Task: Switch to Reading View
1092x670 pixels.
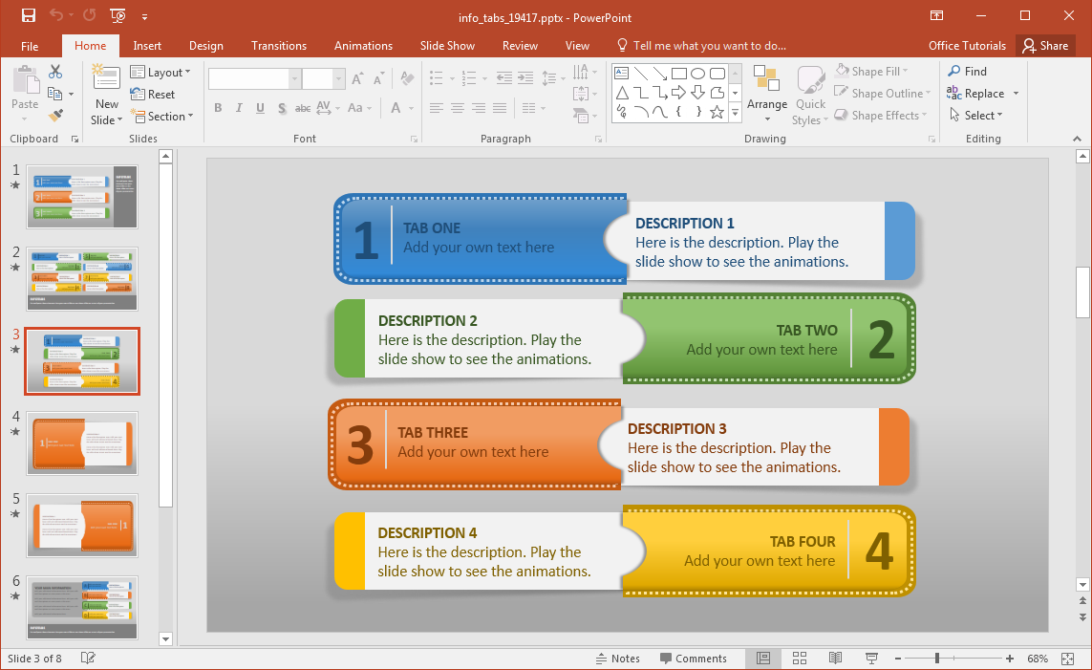Action: pos(835,659)
